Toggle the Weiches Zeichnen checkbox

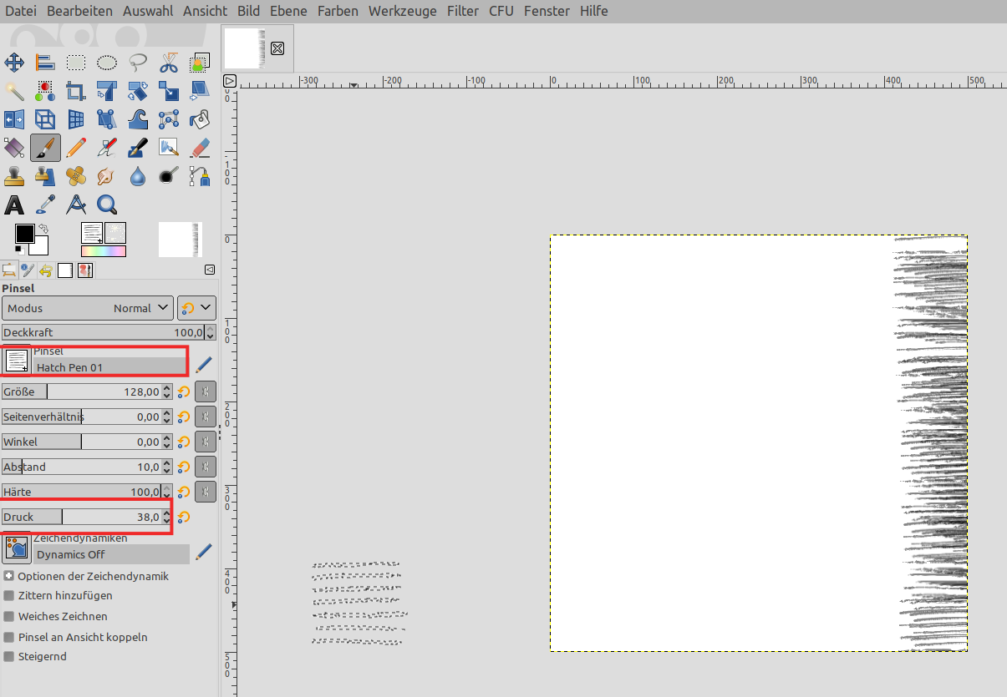point(9,617)
